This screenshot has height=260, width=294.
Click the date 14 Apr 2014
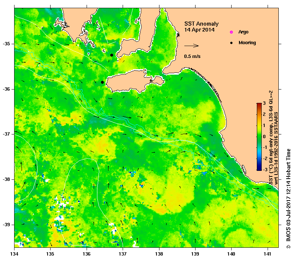click(199, 30)
